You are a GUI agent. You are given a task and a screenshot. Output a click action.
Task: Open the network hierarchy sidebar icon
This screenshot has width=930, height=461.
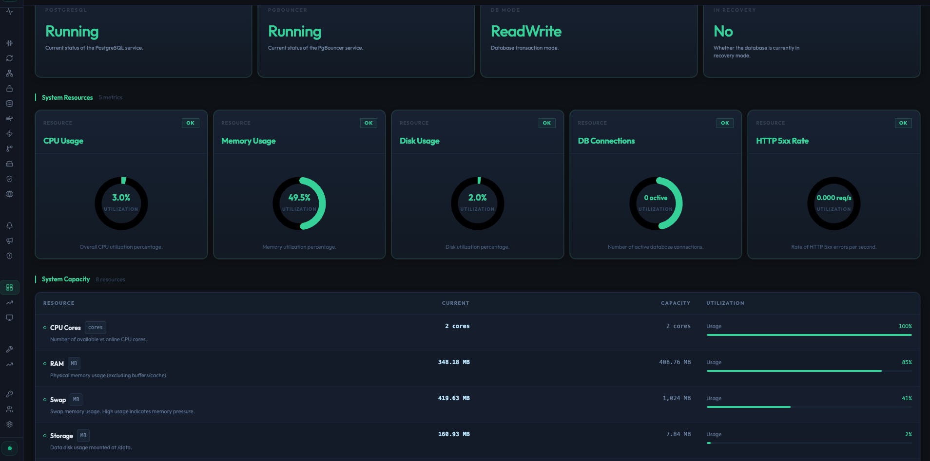pos(9,73)
